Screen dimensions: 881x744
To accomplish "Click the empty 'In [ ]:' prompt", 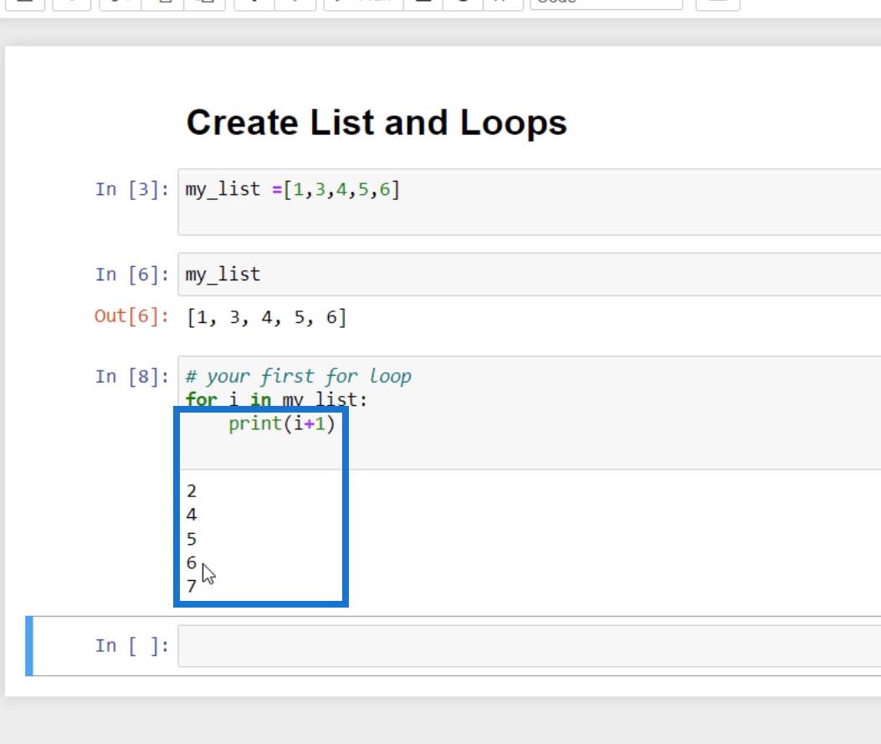I will tap(132, 645).
